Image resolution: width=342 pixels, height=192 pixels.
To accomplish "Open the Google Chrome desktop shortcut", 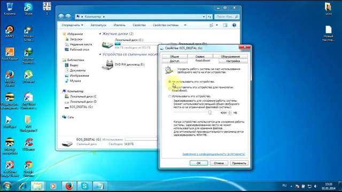I will [x=28, y=169].
